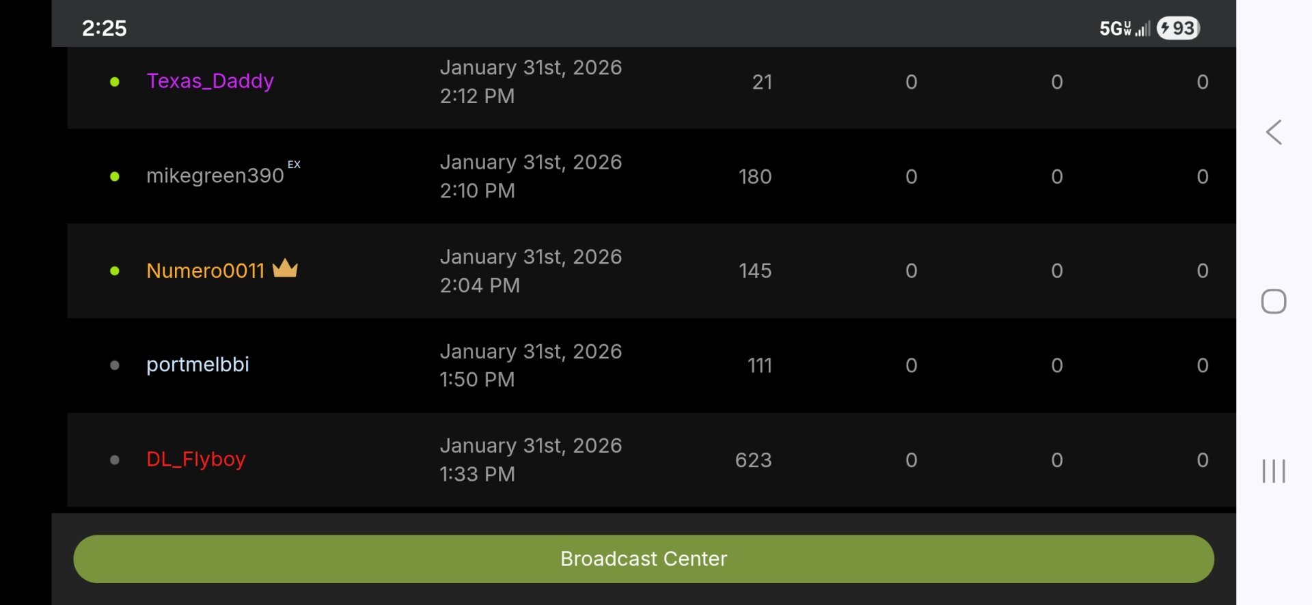Select the Numero0011 username
Screen dimensions: 1312x605
point(205,271)
